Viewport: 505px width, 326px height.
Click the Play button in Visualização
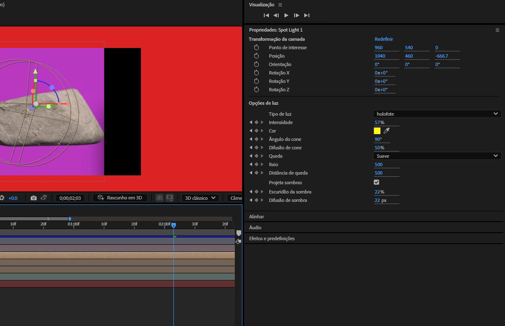[x=286, y=16]
